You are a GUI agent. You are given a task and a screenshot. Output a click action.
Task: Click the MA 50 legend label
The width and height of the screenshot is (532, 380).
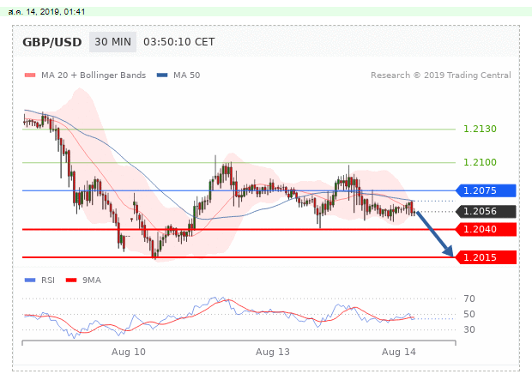pyautogui.click(x=186, y=75)
